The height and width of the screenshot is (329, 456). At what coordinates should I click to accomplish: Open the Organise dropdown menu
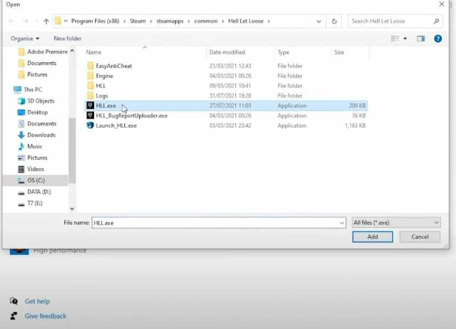pos(25,38)
